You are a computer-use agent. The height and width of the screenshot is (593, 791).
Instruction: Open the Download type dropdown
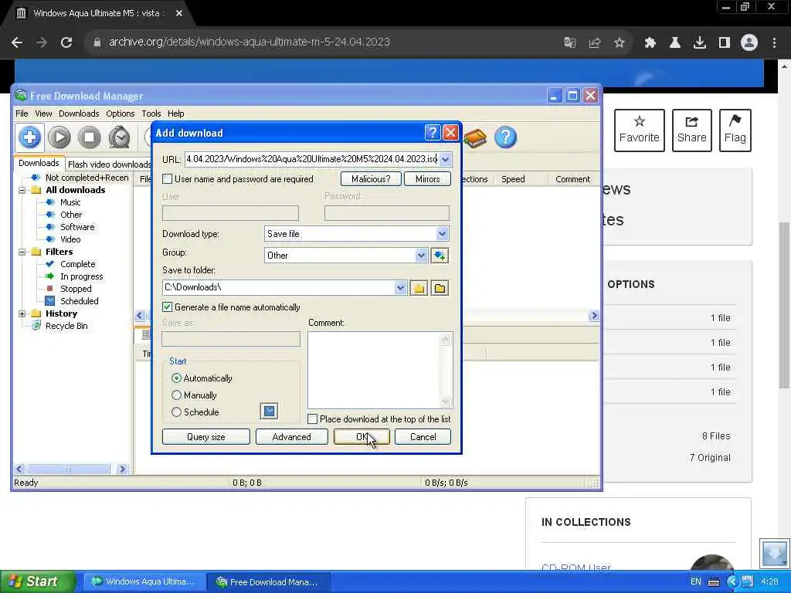(442, 233)
